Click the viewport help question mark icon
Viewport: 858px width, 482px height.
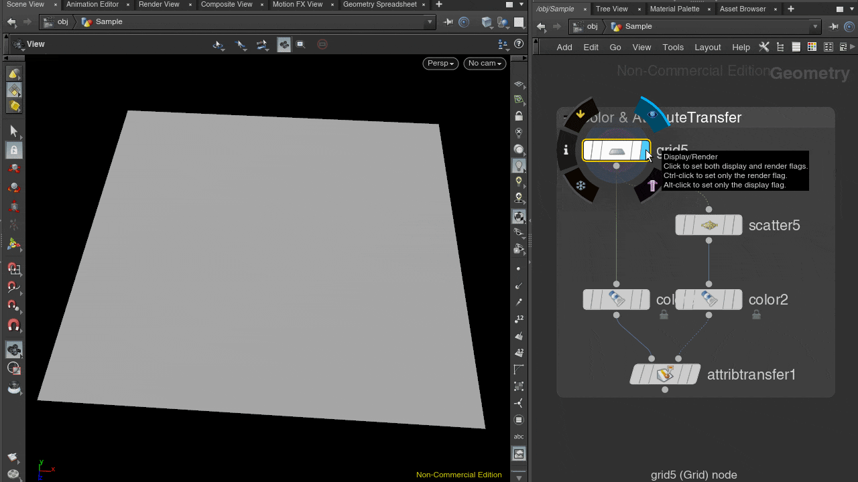point(518,44)
